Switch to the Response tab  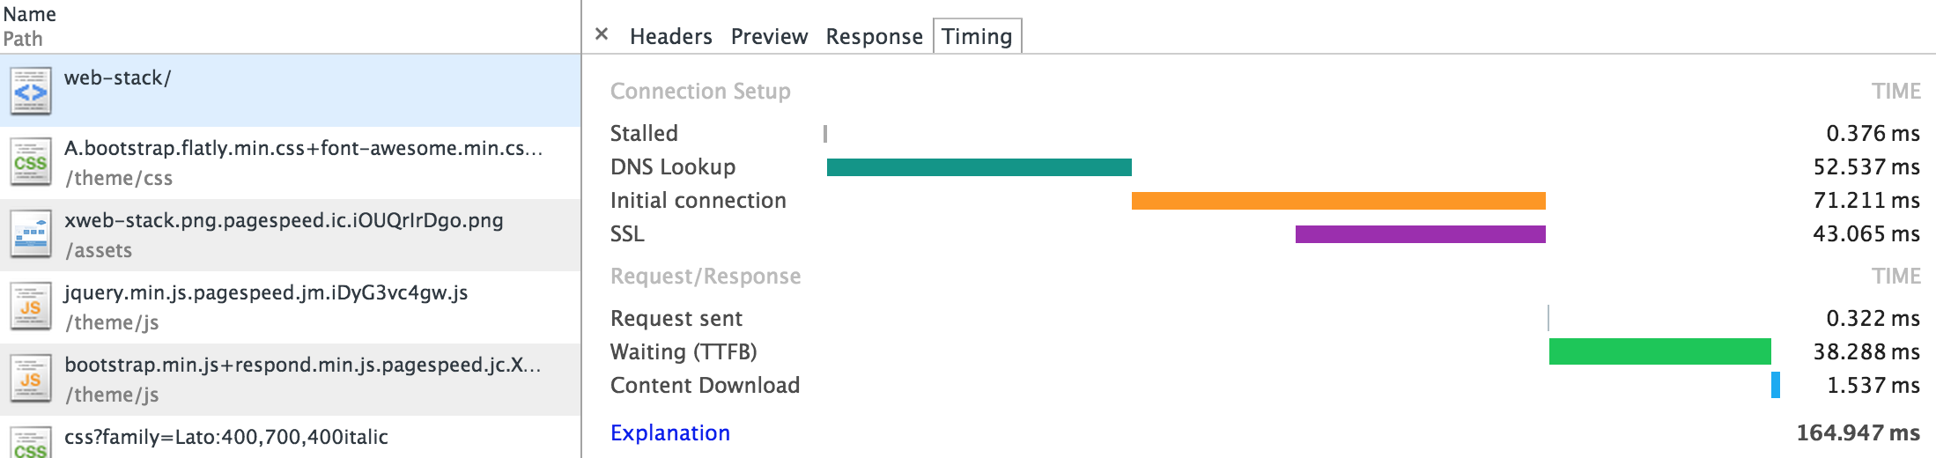pyautogui.click(x=874, y=36)
